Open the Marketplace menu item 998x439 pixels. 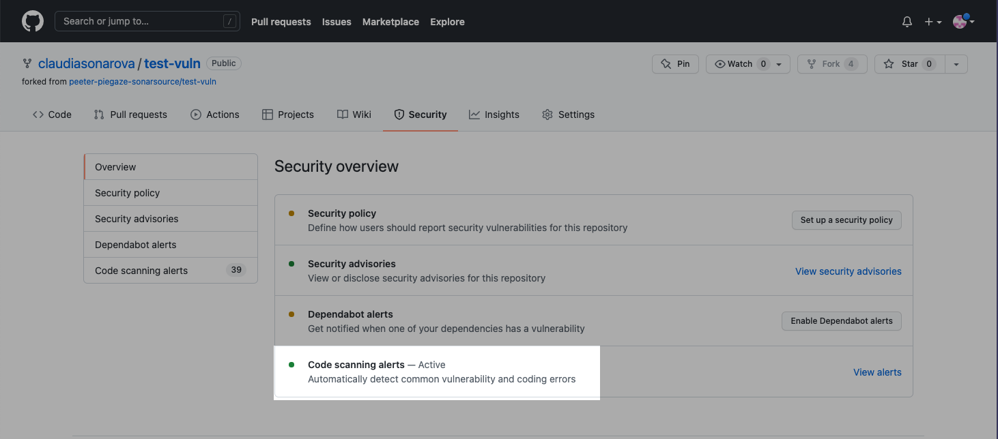[390, 21]
